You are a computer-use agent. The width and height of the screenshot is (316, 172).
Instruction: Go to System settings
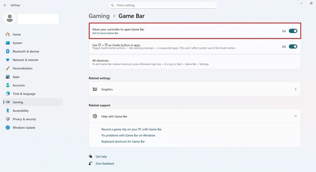tap(33, 43)
